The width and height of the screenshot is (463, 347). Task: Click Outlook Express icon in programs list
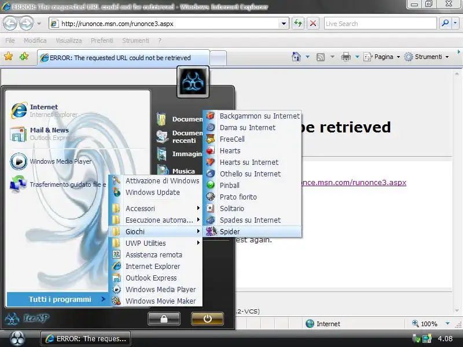(x=116, y=278)
